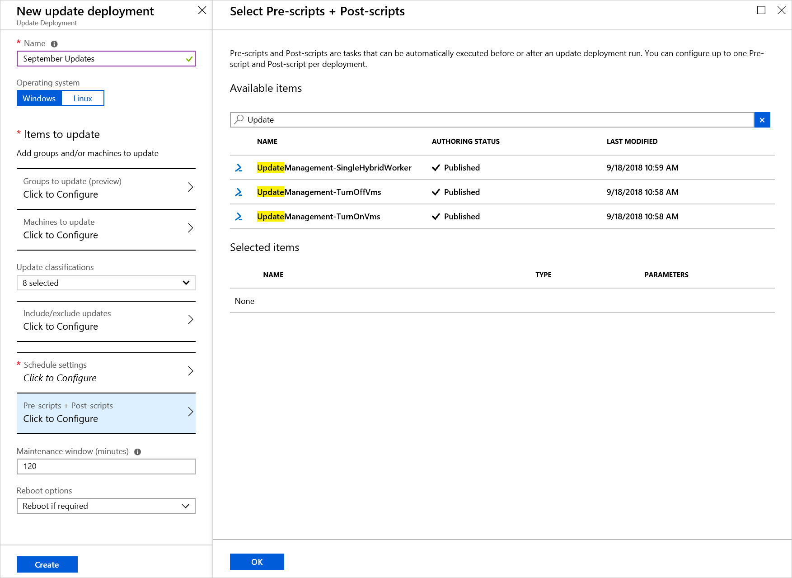792x578 pixels.
Task: Select Windows operating system
Action: click(x=39, y=98)
